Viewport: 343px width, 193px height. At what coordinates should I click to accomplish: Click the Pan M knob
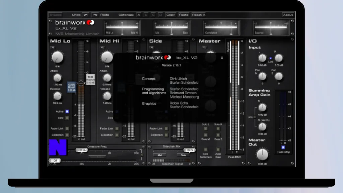[262, 76]
